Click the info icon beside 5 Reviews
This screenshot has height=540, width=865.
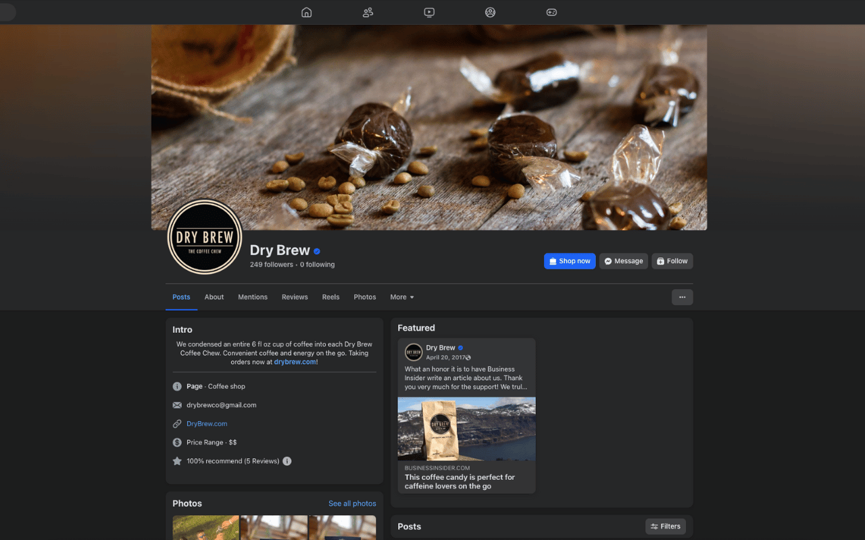(x=287, y=461)
